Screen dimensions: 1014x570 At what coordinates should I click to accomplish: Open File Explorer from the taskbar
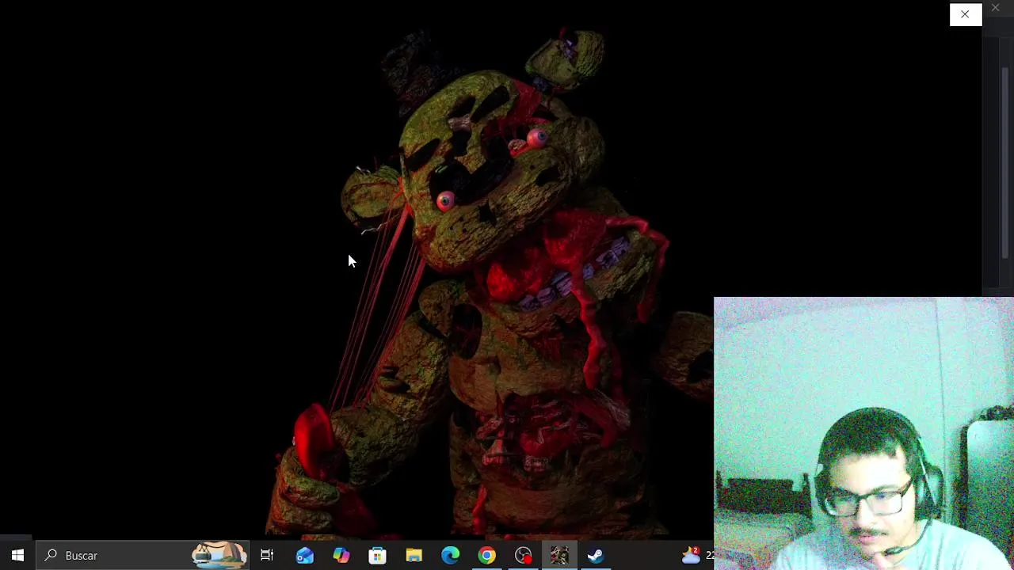click(414, 555)
